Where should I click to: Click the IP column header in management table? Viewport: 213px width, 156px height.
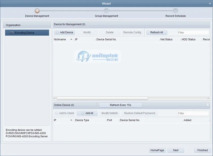85,39
